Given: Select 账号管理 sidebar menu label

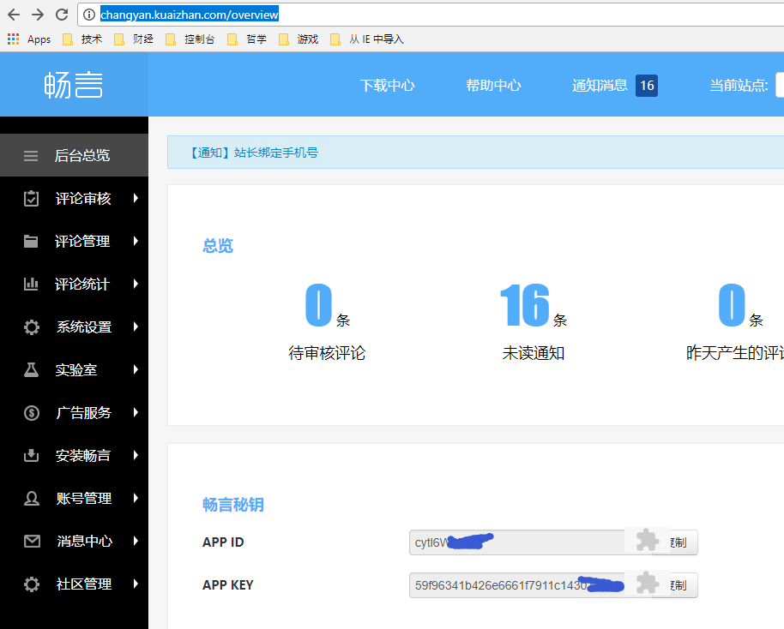Looking at the screenshot, I should point(84,499).
